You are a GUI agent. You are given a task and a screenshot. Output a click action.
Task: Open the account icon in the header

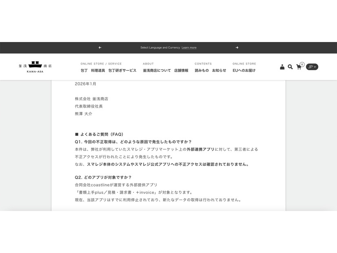tap(282, 67)
